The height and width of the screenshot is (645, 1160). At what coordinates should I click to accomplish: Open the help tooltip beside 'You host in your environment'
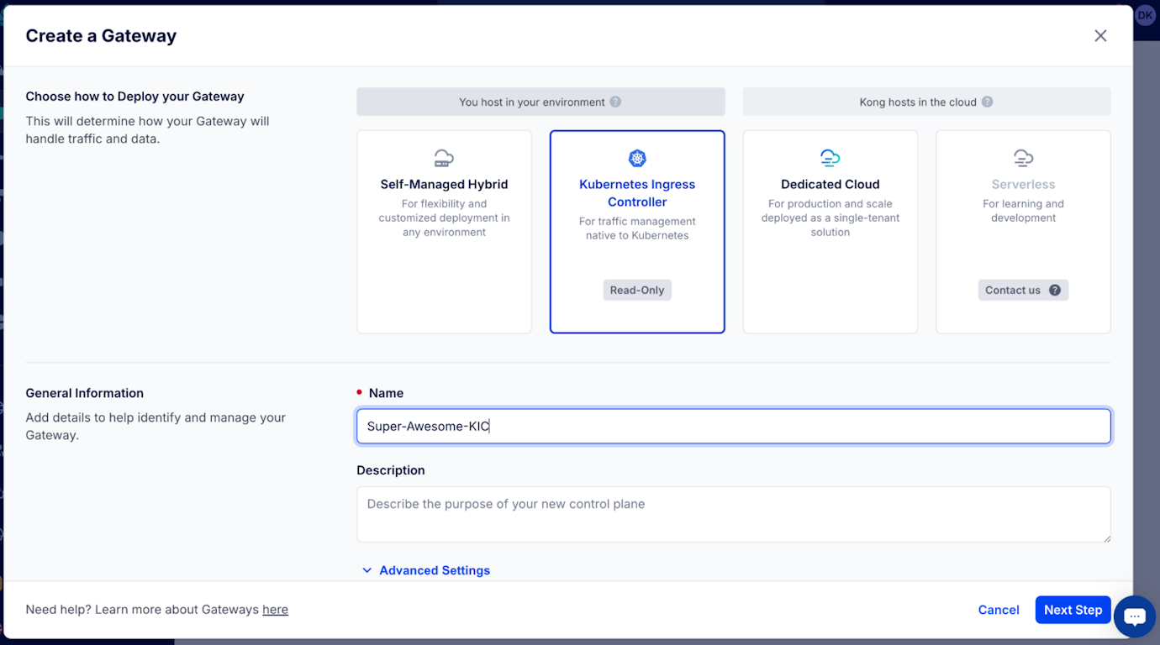coord(616,101)
